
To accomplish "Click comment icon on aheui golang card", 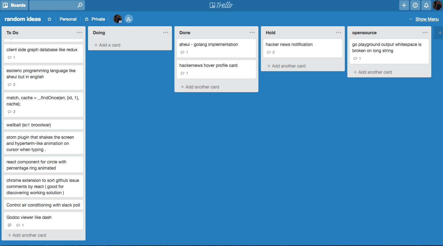I will [x=182, y=52].
